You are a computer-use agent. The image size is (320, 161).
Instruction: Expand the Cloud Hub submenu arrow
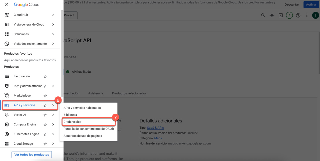click(53, 15)
